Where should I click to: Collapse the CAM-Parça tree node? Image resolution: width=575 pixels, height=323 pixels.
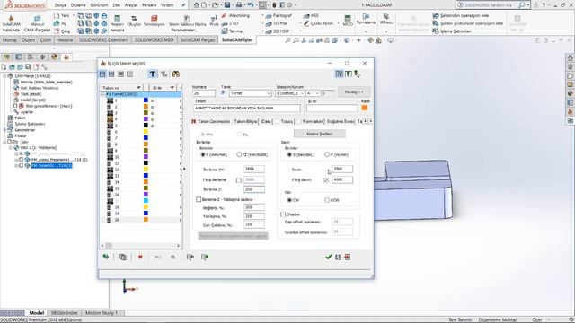tap(4, 76)
